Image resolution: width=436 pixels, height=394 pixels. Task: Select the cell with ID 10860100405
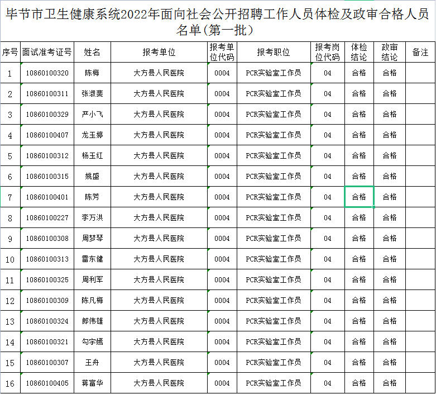tap(47, 383)
